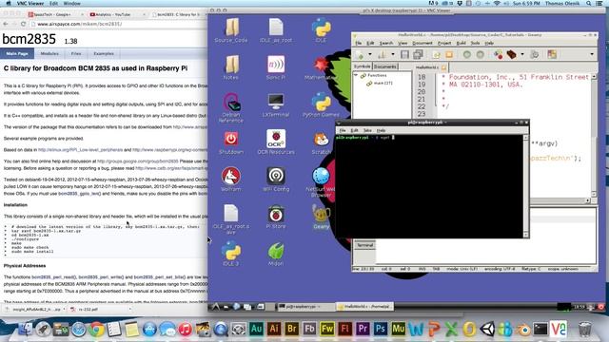The height and width of the screenshot is (342, 609).
Task: Click Geany's build brick toolbar icon
Action: pyautogui.click(x=512, y=54)
